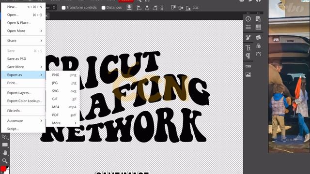Select the Hand tool
Image resolution: width=310 pixels, height=174 pixels.
click(x=5, y=153)
